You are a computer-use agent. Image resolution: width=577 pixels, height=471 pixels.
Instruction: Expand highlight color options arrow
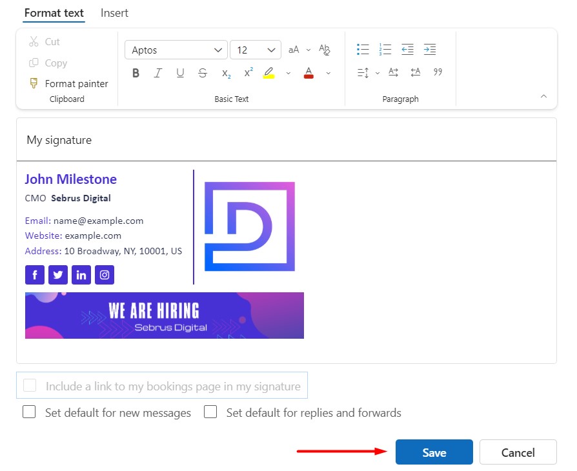[288, 73]
